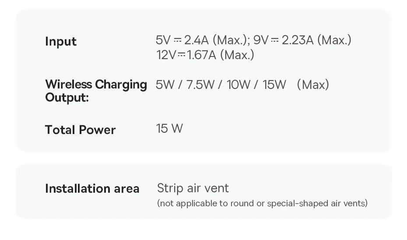Click the 15 W Total Power value

point(169,129)
